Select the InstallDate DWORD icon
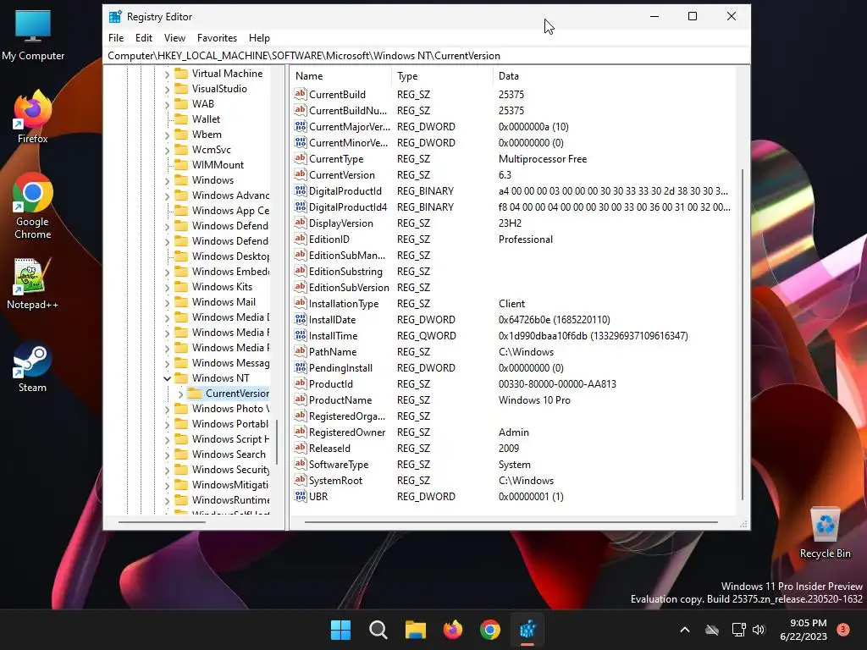This screenshot has width=867, height=650. pyautogui.click(x=301, y=319)
